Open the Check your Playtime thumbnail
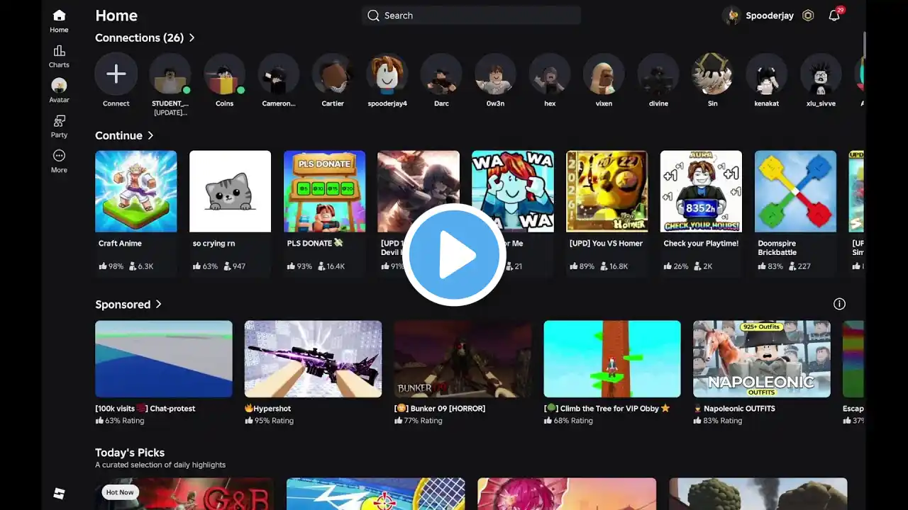 (x=701, y=191)
